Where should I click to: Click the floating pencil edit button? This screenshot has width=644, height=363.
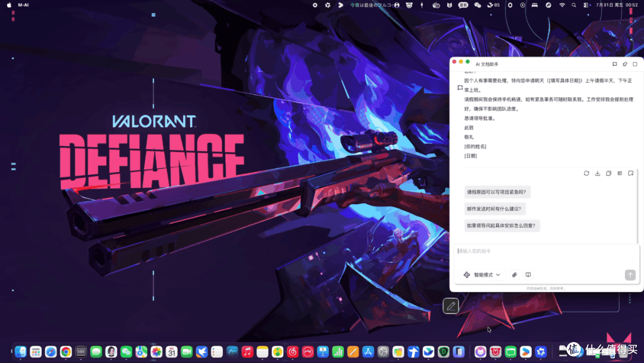coord(451,306)
